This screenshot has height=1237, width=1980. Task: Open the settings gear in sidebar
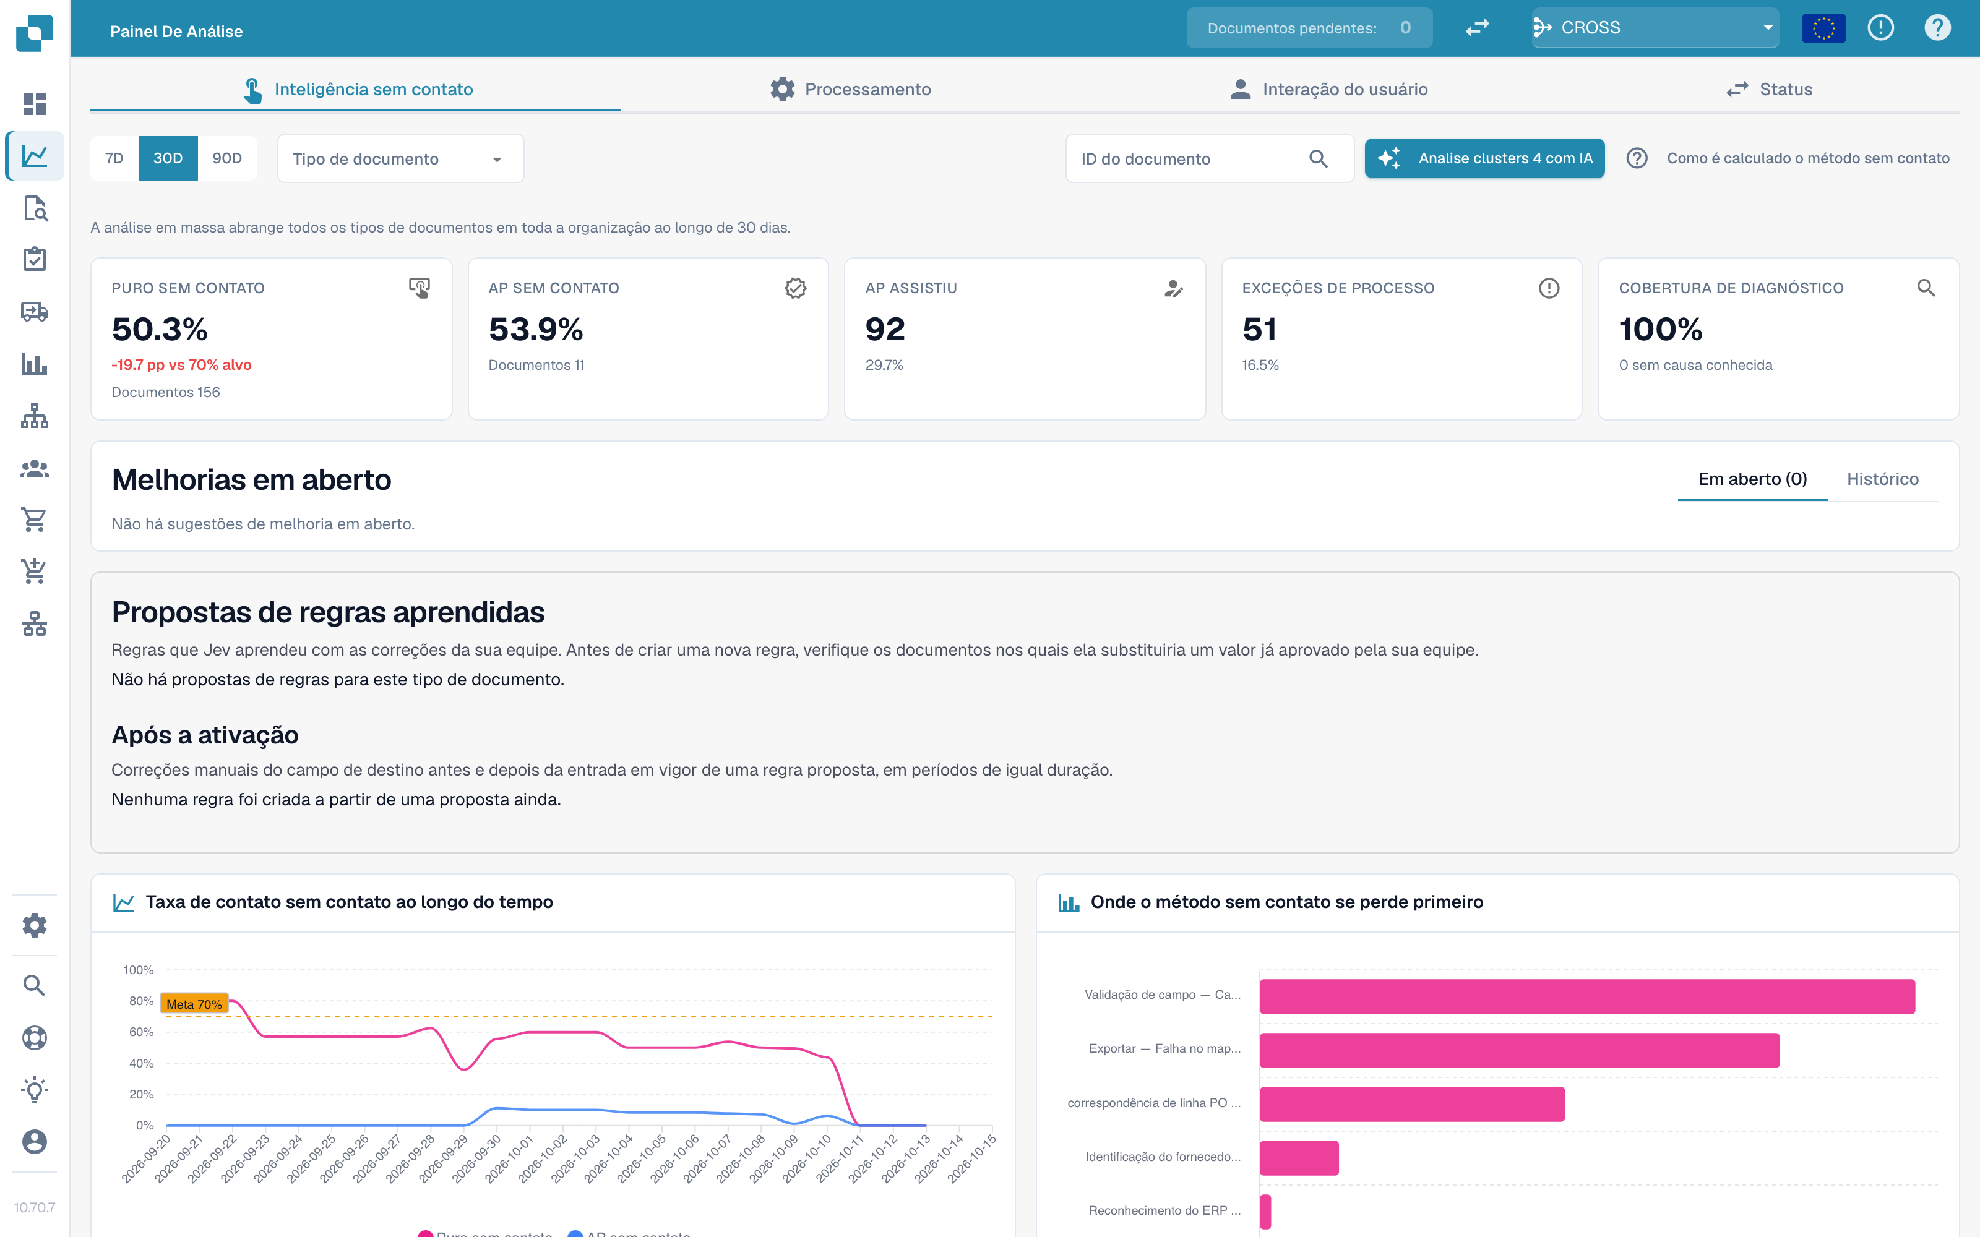coord(35,925)
